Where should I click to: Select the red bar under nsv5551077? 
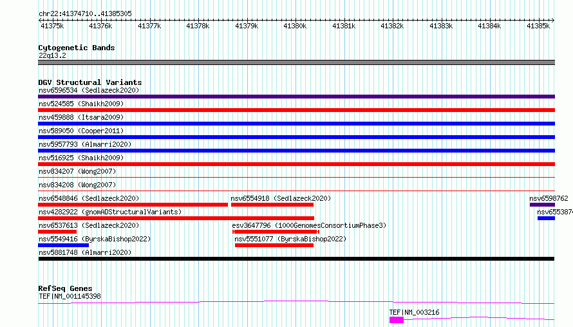tap(274, 245)
